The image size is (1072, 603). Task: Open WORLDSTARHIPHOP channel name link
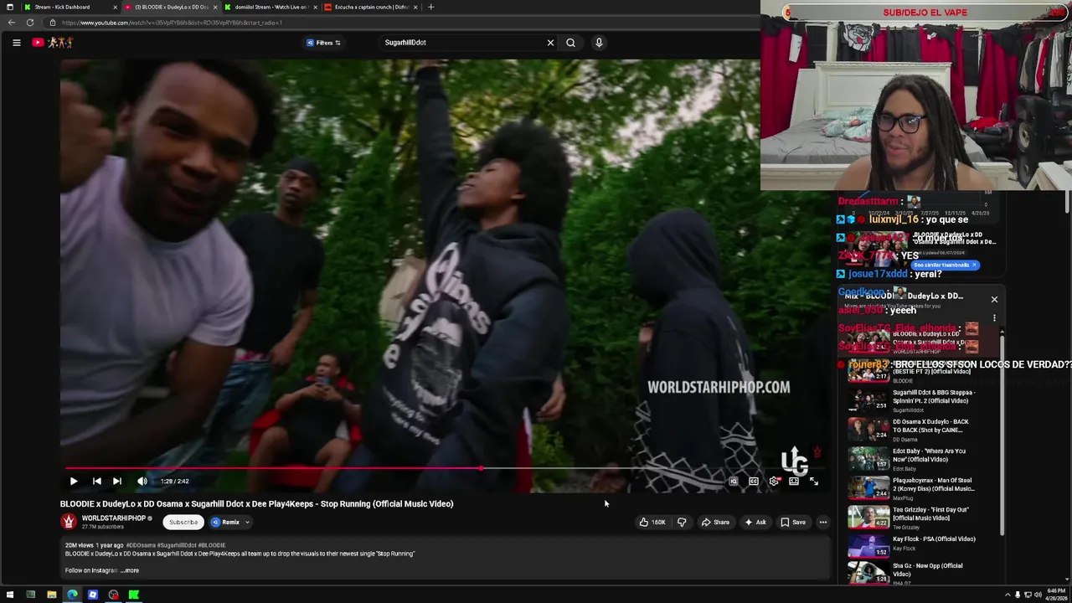pyautogui.click(x=113, y=518)
